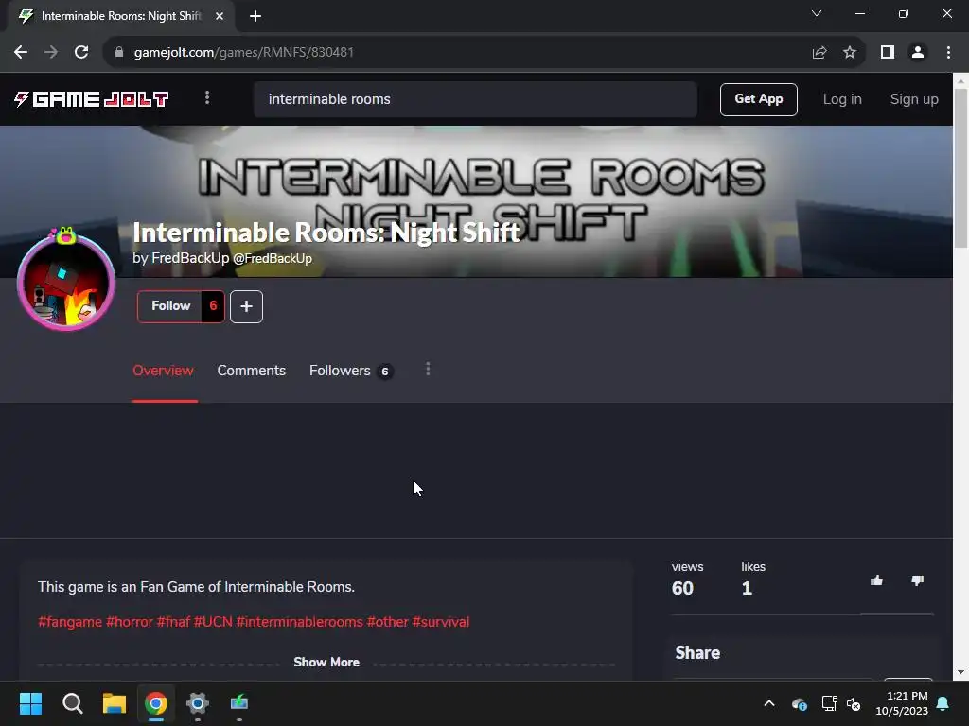Bookmark this page with star icon

point(849,53)
